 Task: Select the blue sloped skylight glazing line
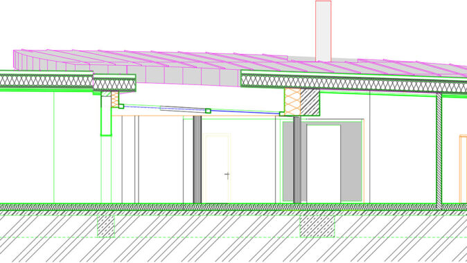202,109
